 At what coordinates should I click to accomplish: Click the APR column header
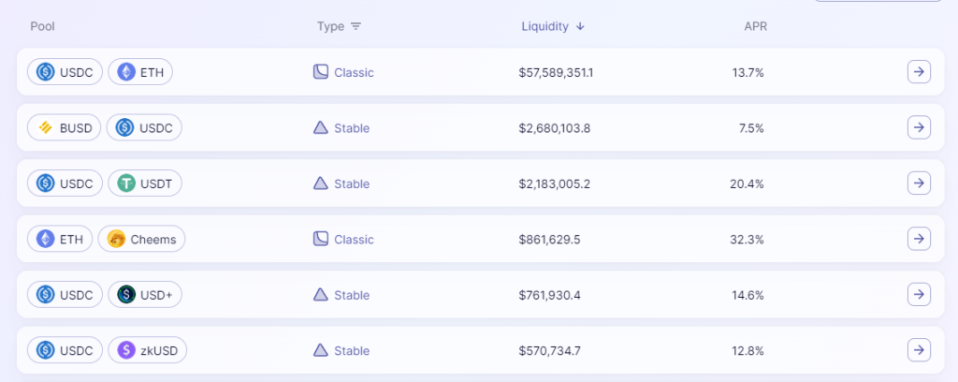(755, 26)
